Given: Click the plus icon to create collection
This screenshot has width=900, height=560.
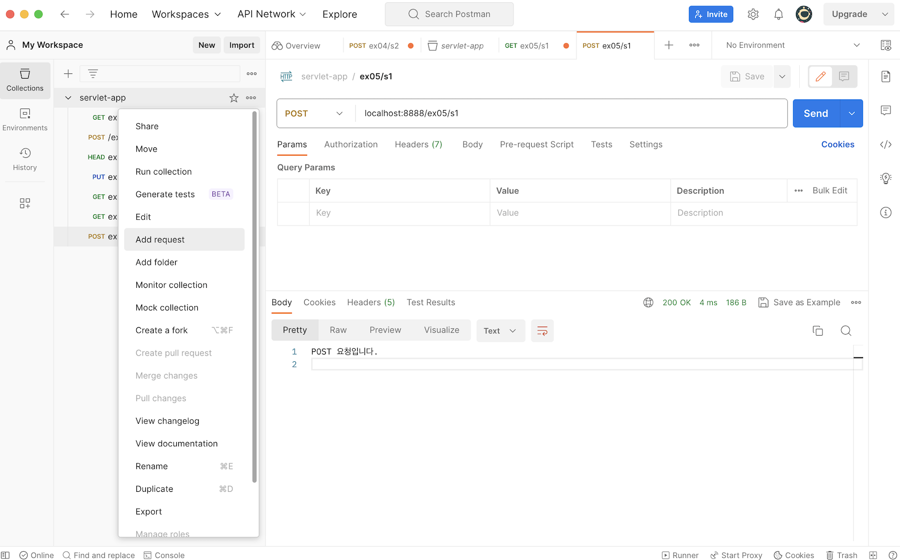Looking at the screenshot, I should point(68,74).
